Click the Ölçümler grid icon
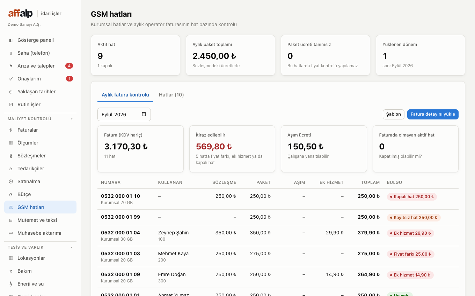 (x=11, y=143)
